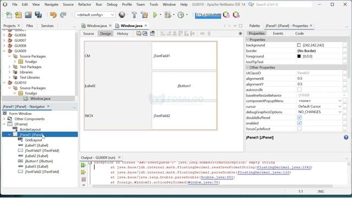Open the Navigate menu

51,4
